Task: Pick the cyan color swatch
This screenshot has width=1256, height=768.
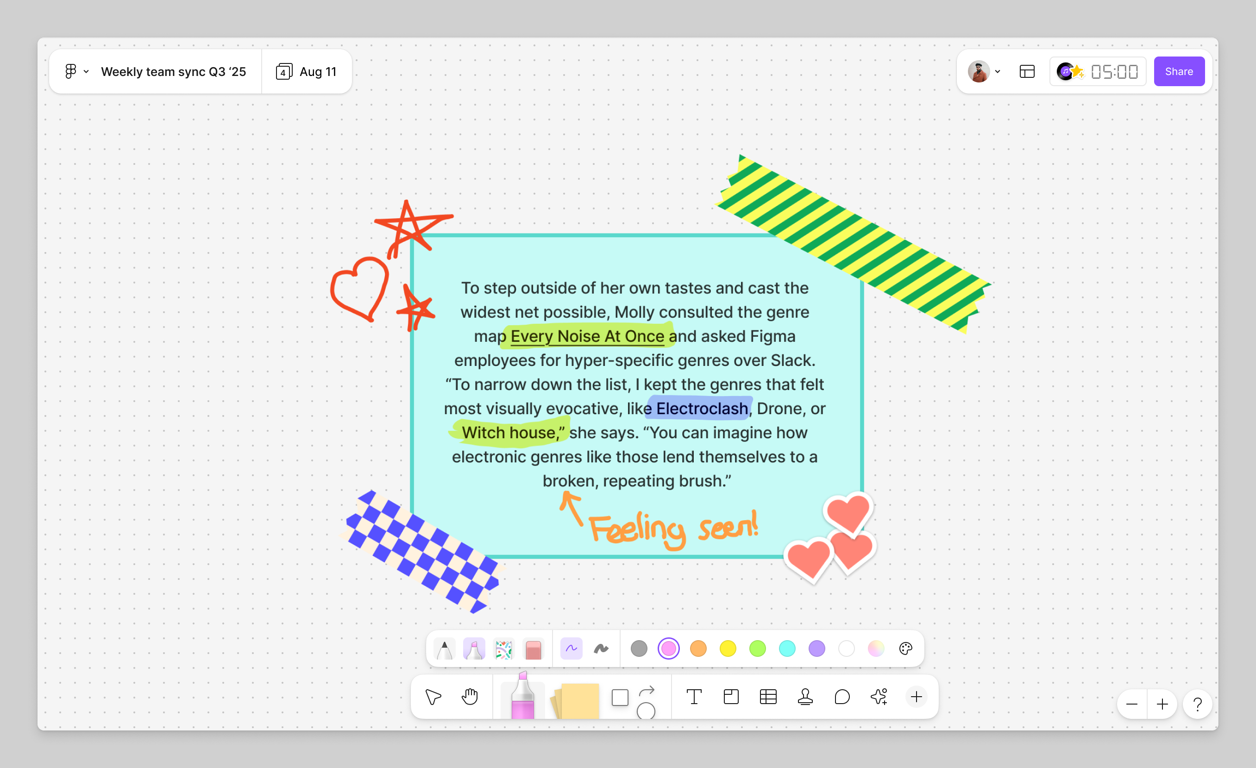Action: pos(787,648)
